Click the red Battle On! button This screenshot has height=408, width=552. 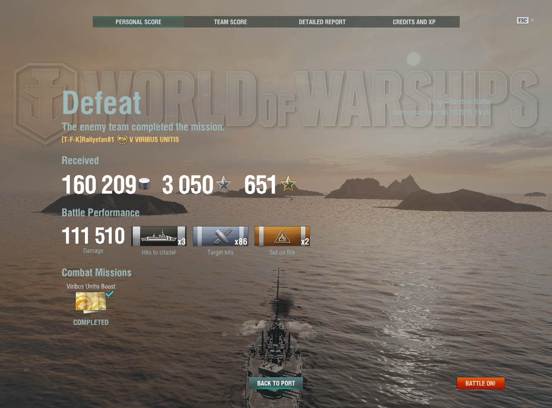pos(480,383)
